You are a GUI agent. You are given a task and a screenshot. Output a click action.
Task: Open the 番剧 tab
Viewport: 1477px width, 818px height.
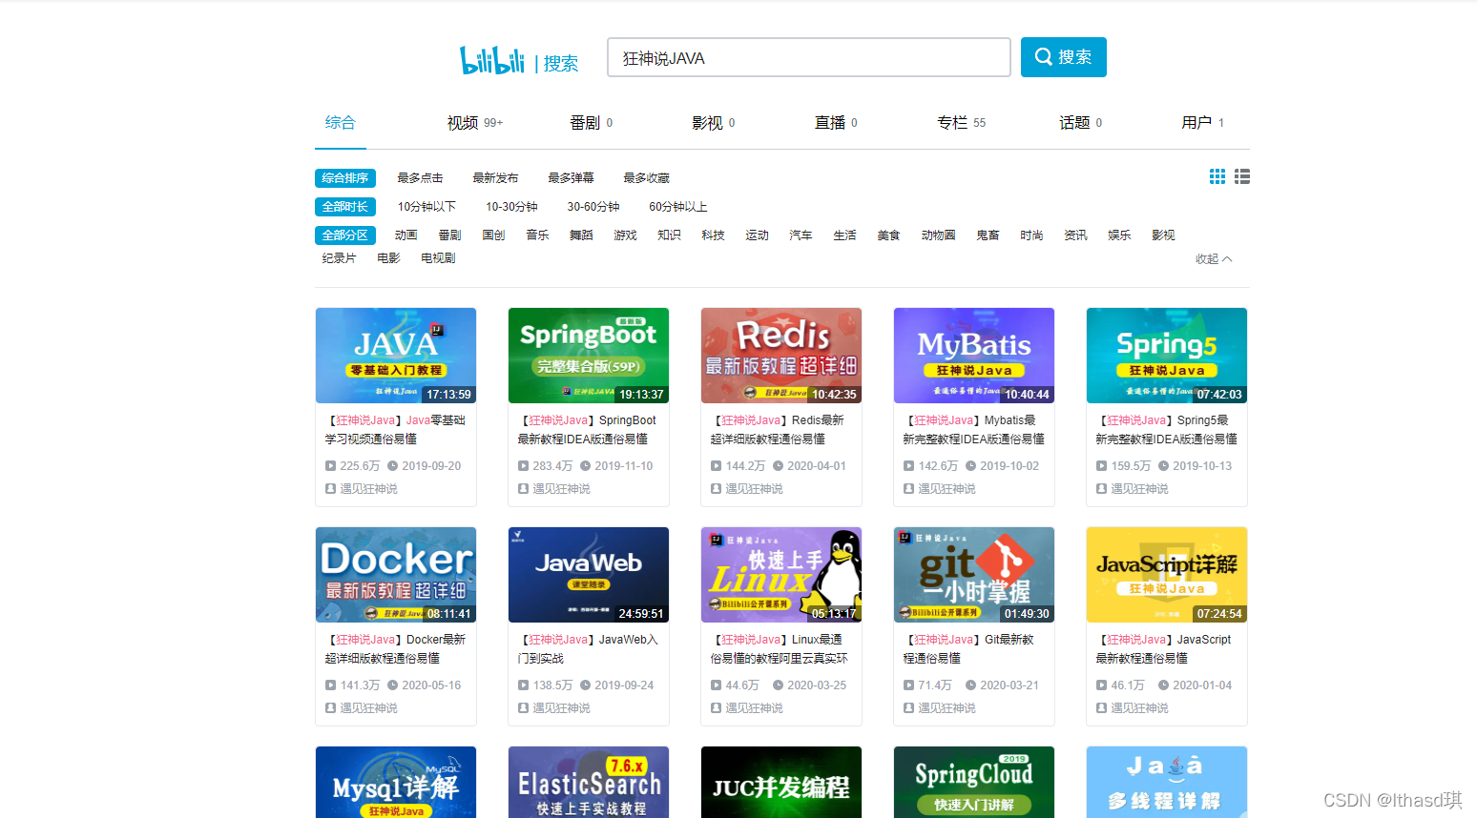coord(591,123)
